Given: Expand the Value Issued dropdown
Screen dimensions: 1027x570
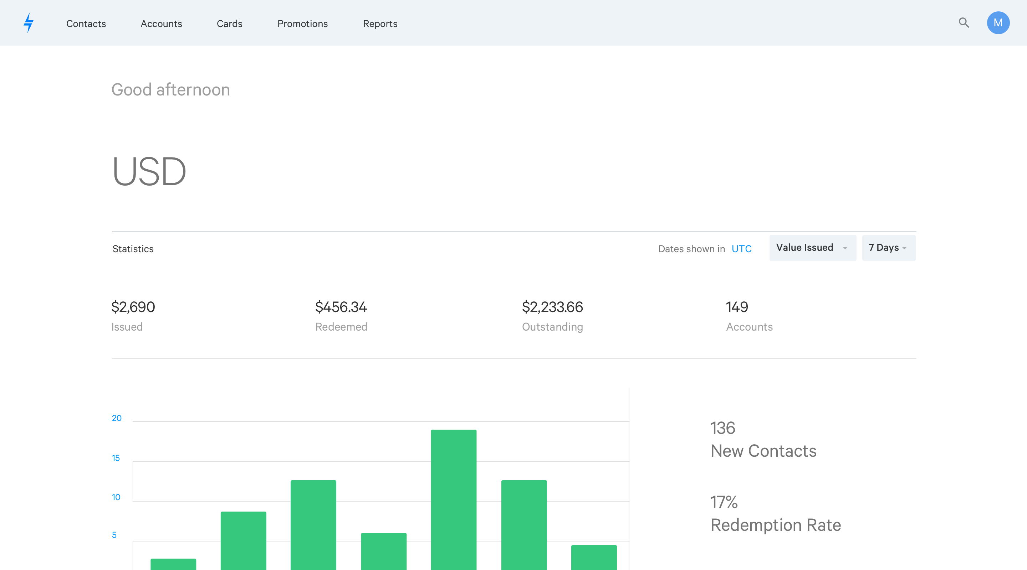Looking at the screenshot, I should point(812,248).
